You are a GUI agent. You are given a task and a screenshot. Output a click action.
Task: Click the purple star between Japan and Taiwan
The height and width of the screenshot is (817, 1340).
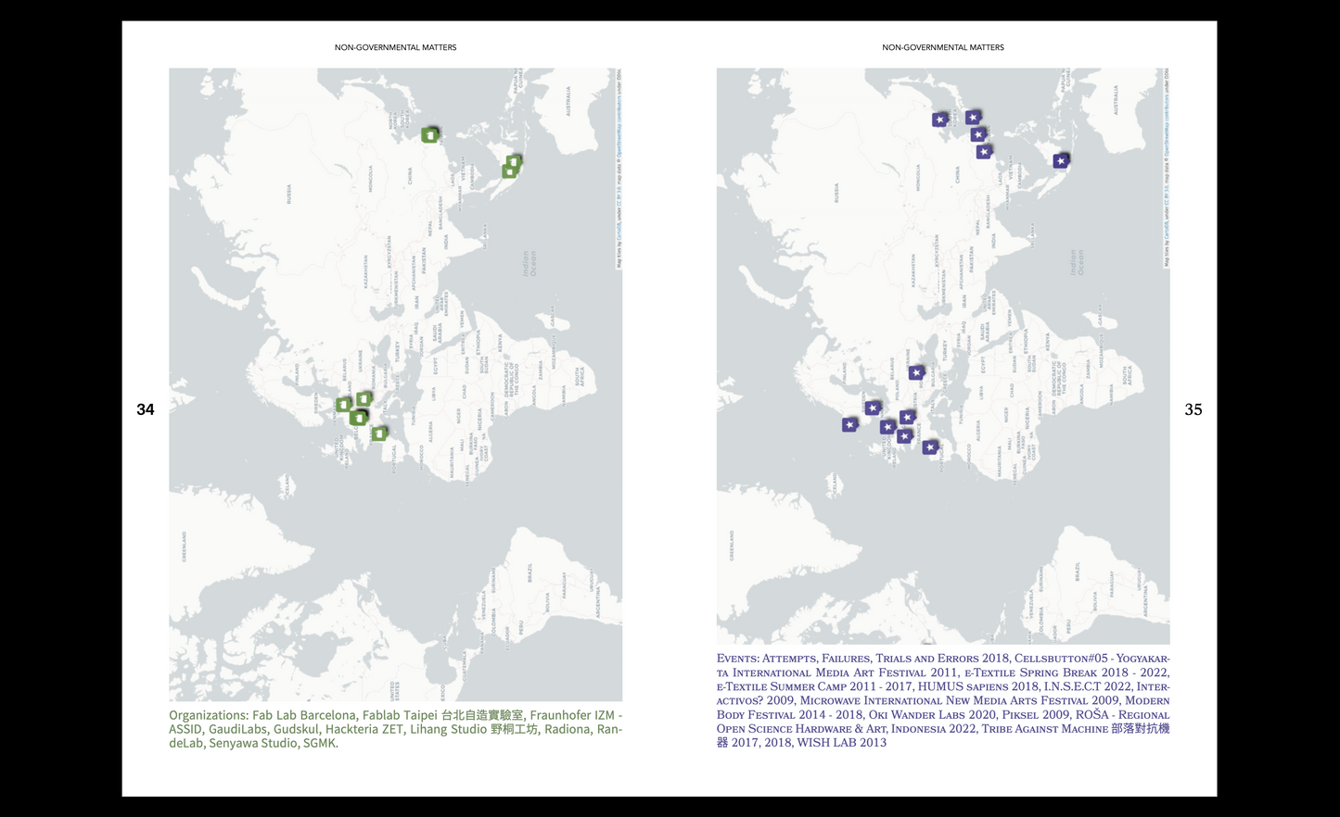click(x=978, y=135)
